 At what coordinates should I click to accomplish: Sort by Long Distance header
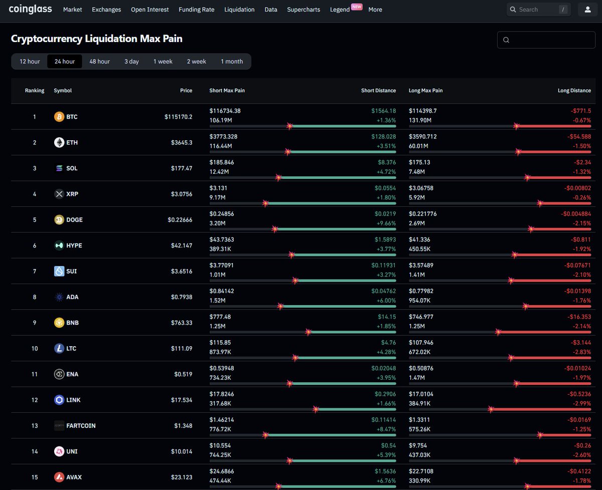574,91
